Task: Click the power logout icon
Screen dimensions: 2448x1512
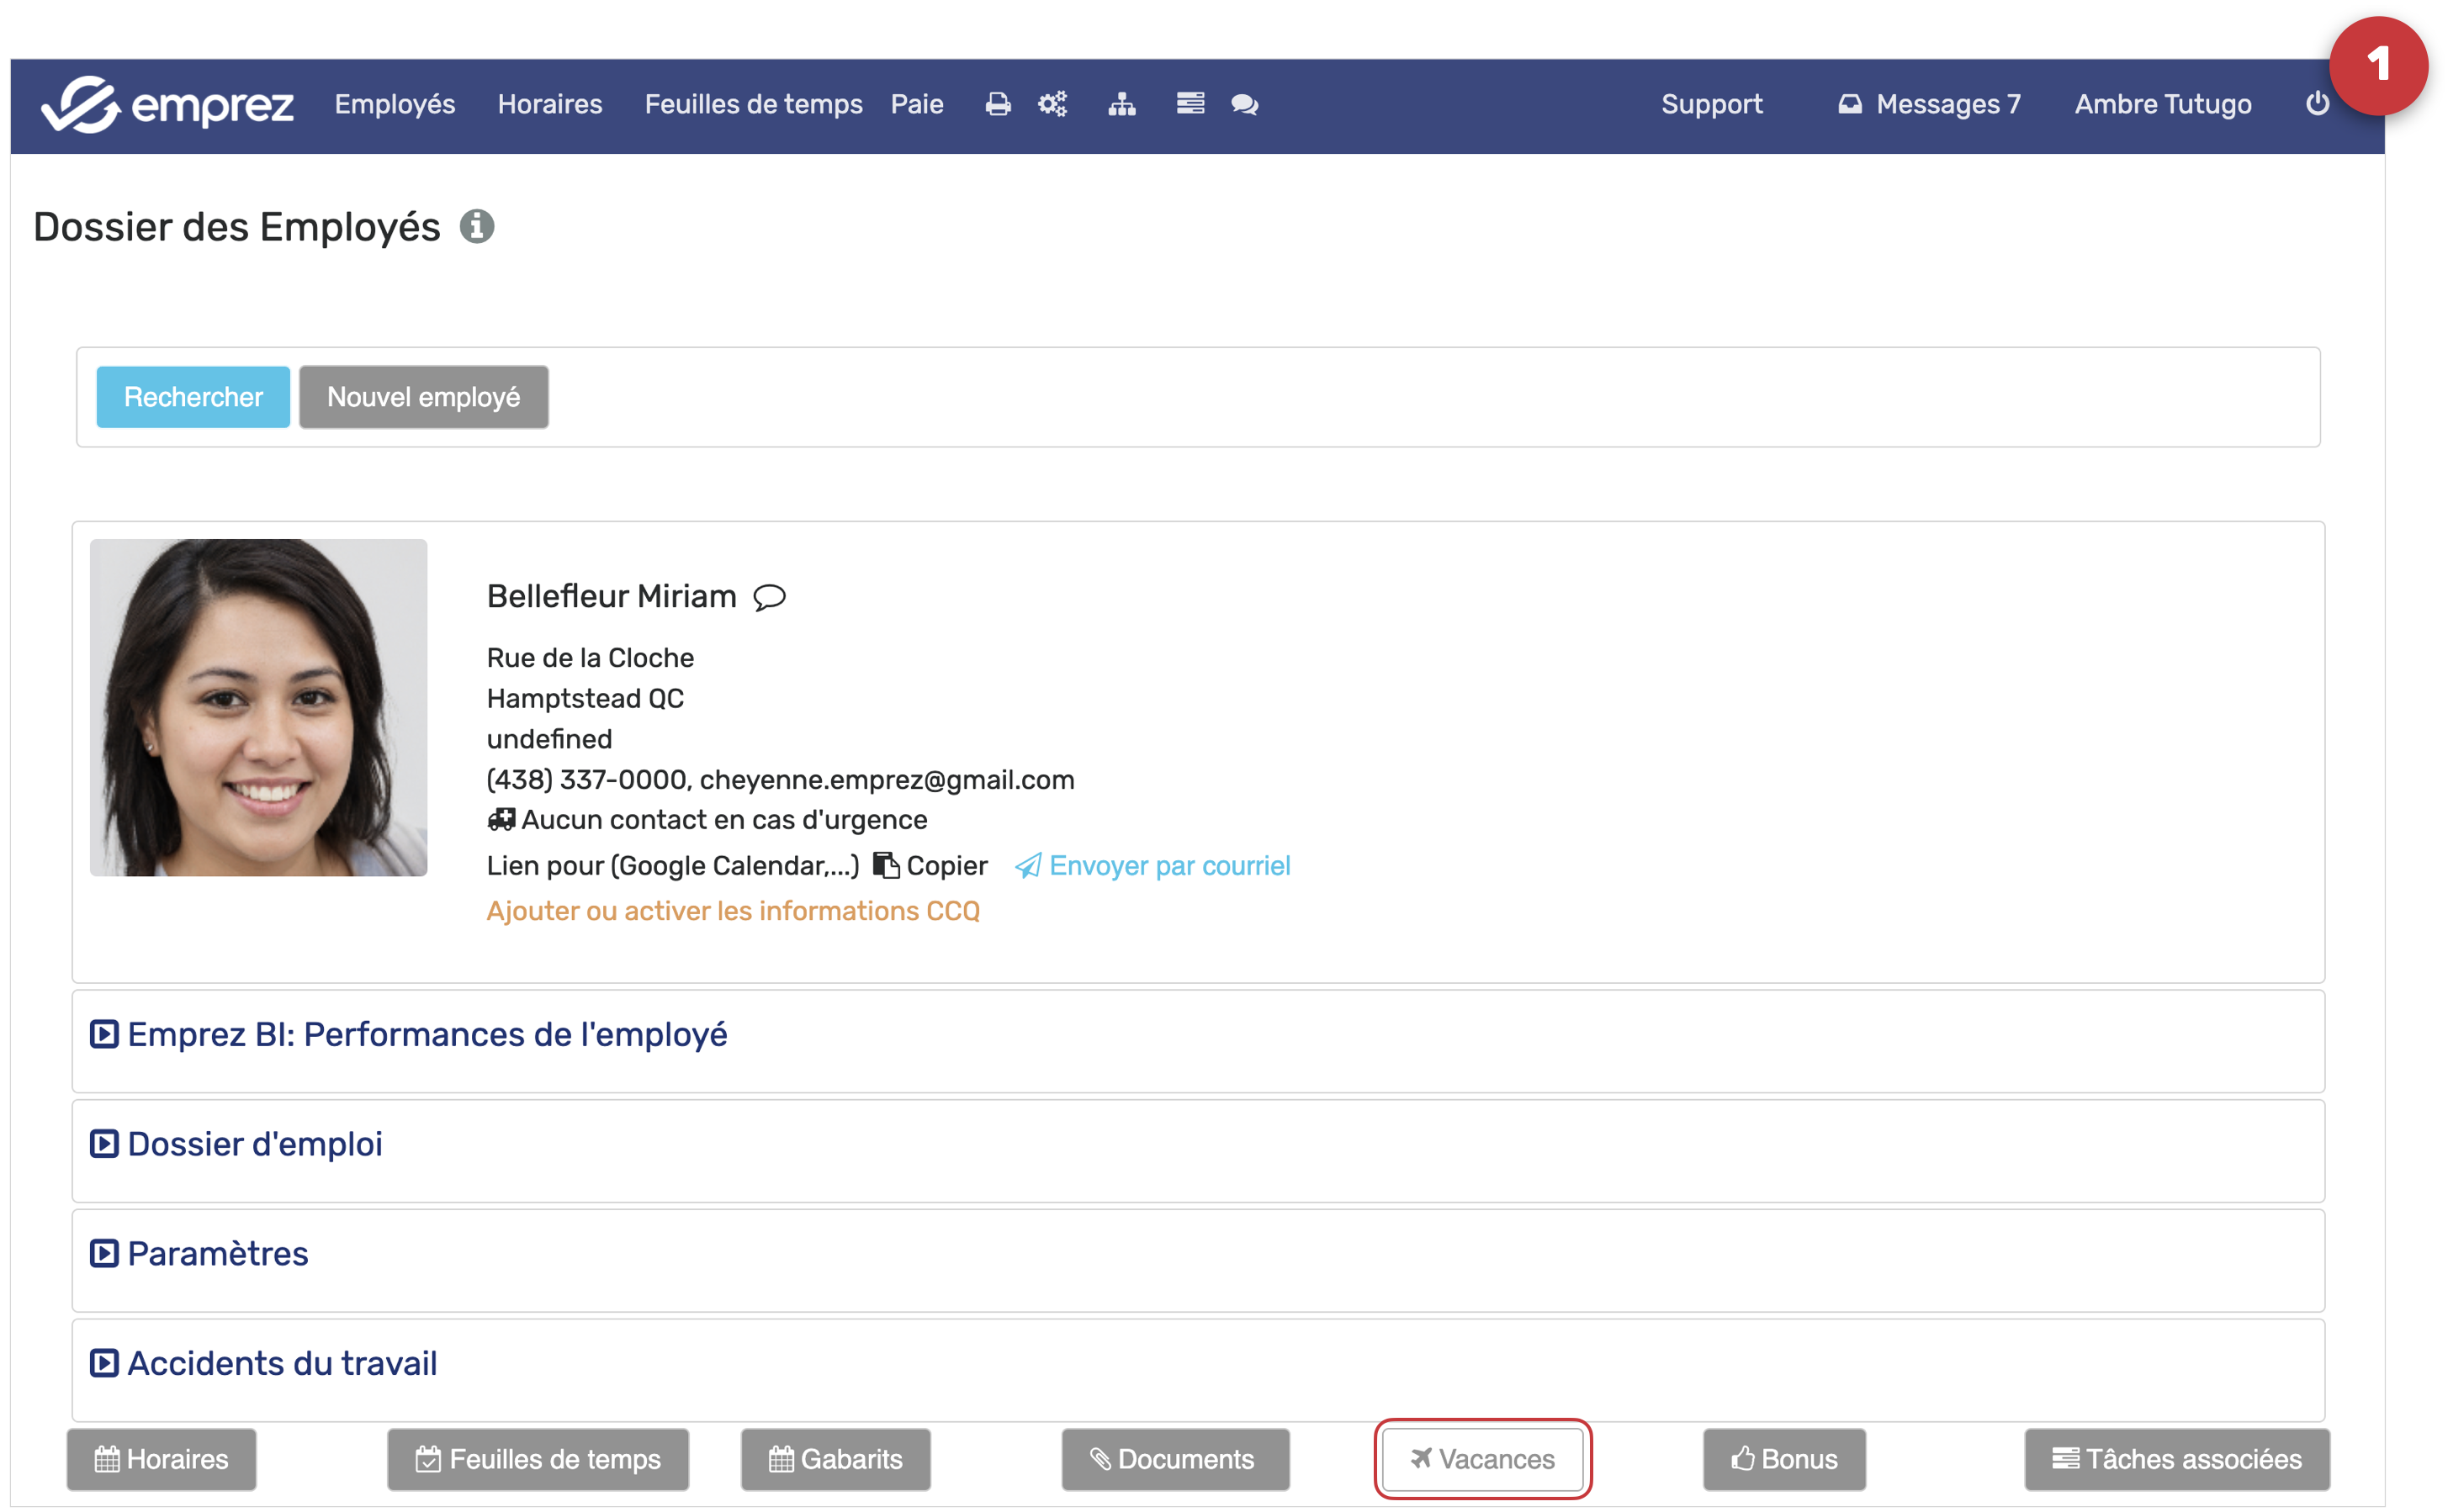Action: 2317,104
